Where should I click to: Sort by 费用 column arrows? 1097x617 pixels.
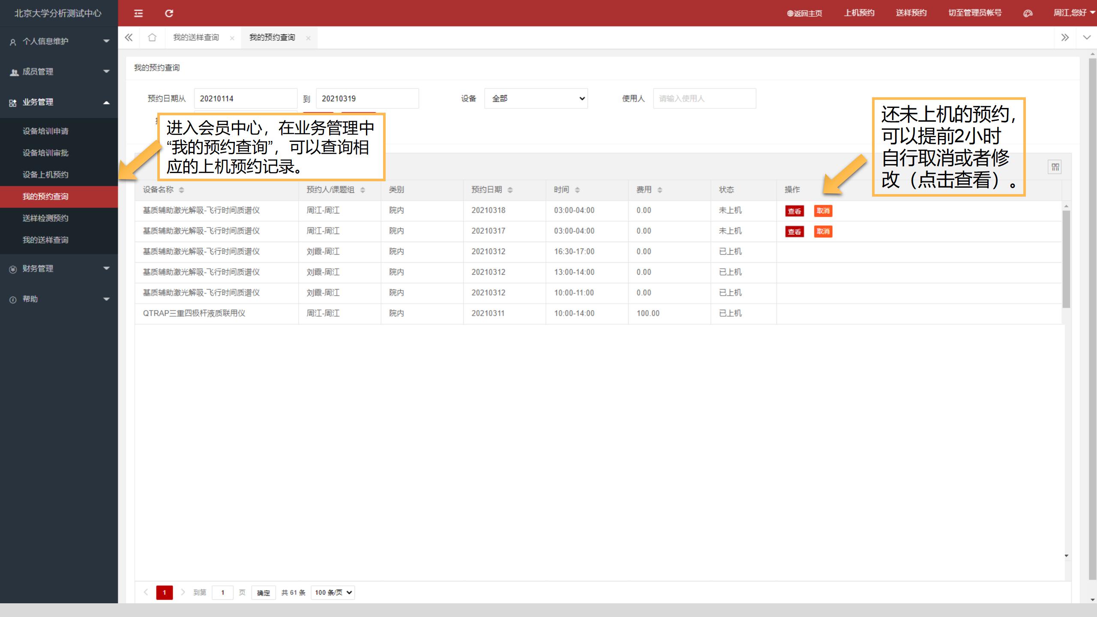pyautogui.click(x=659, y=190)
